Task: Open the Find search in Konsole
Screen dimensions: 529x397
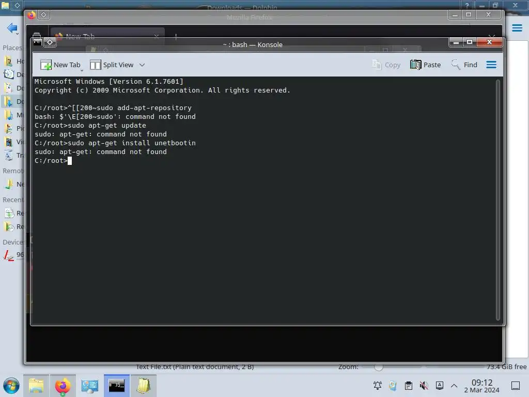Action: click(x=464, y=65)
